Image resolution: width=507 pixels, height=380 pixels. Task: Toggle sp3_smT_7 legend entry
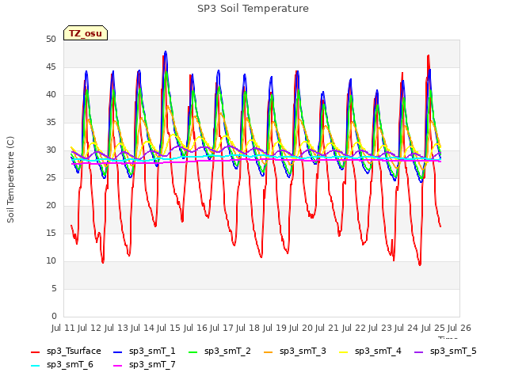[144, 365]
